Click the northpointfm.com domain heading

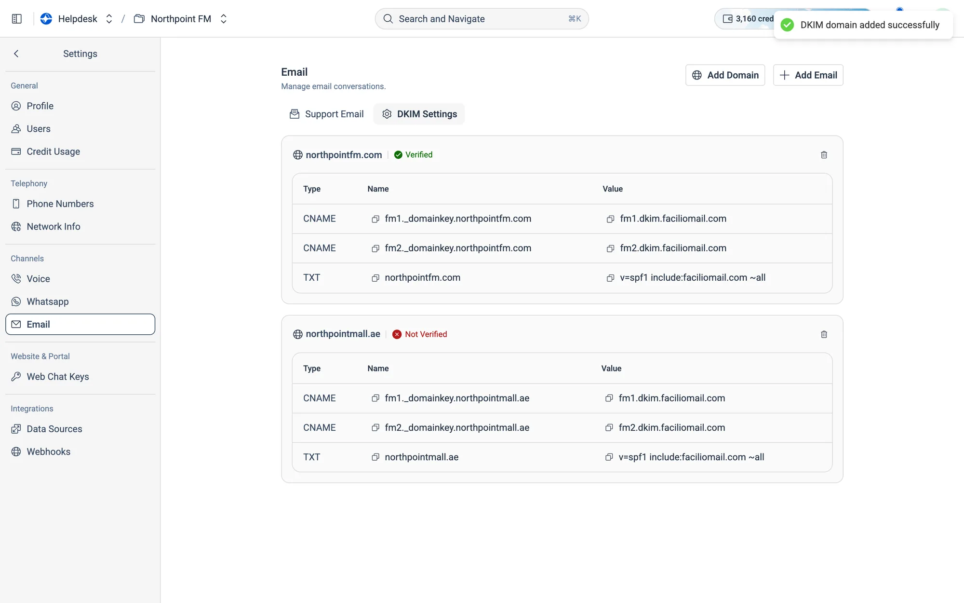[344, 155]
